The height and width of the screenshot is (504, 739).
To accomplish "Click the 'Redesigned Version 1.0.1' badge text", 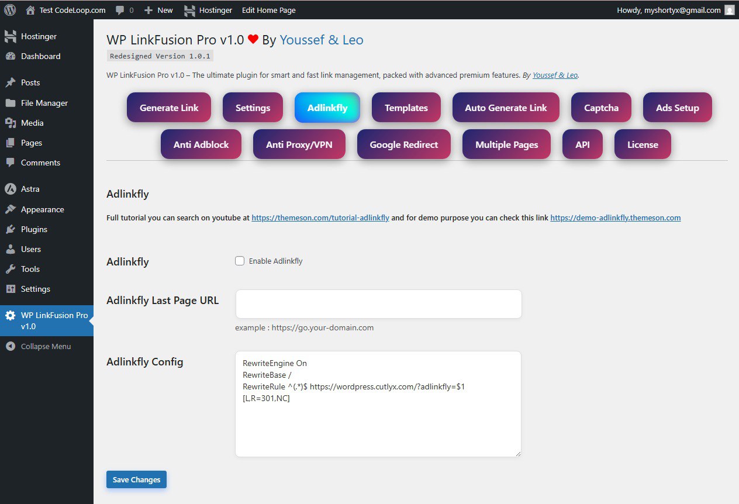I will click(x=160, y=56).
